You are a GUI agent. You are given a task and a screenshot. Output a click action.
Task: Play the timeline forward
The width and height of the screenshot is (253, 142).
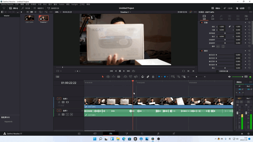pos(124,71)
